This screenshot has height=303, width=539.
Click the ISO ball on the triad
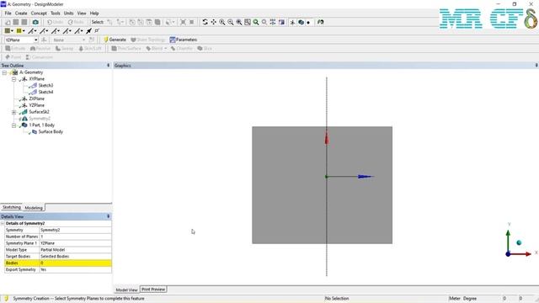pos(519,243)
